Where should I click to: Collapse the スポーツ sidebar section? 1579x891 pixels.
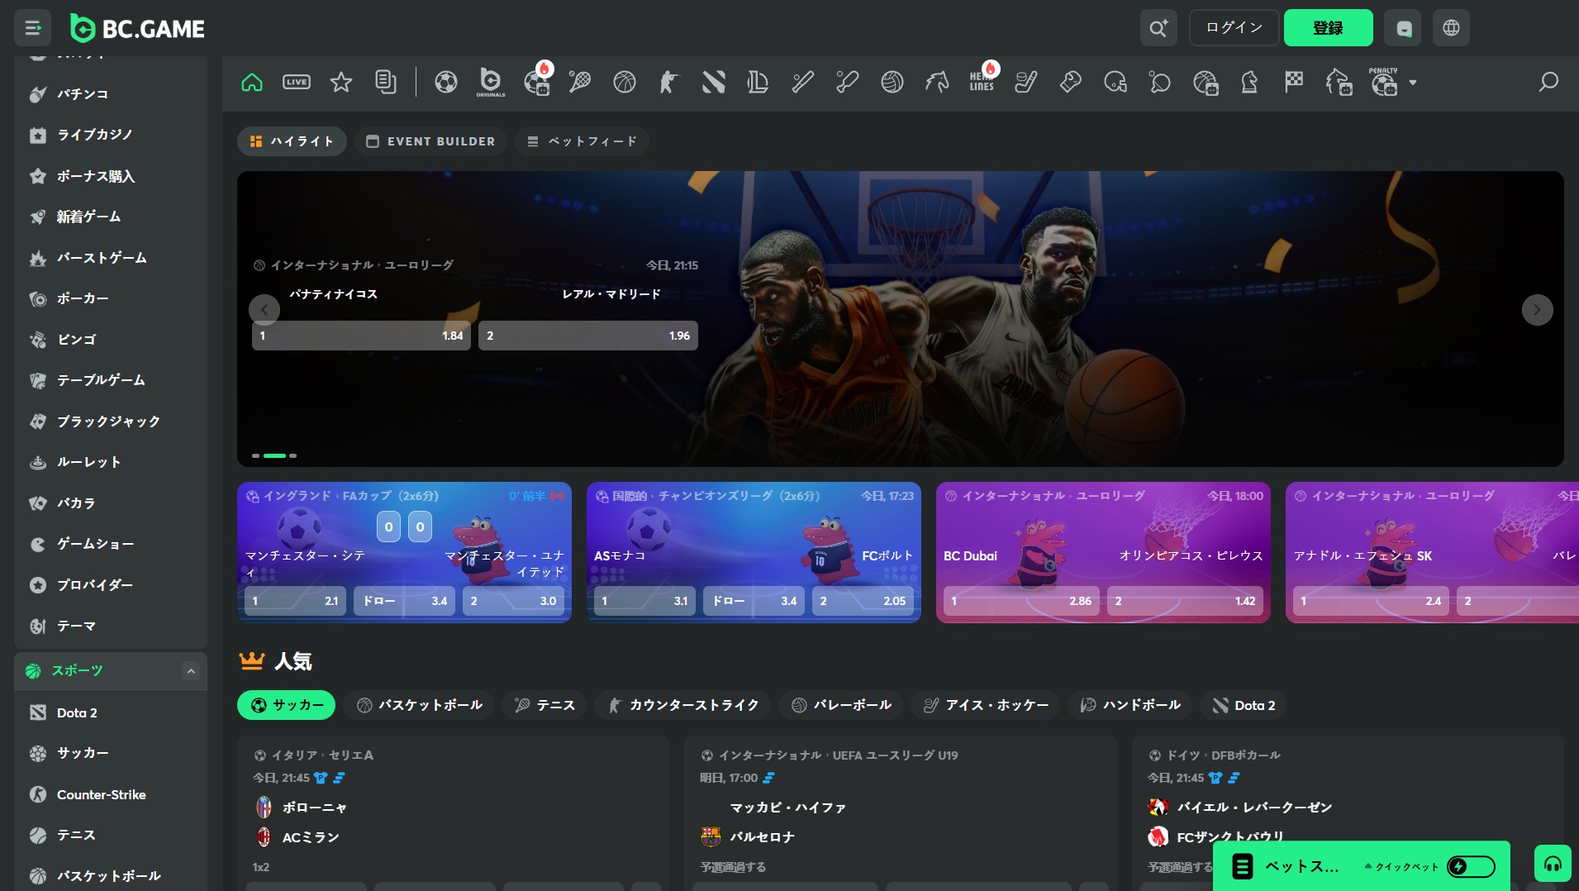(191, 671)
